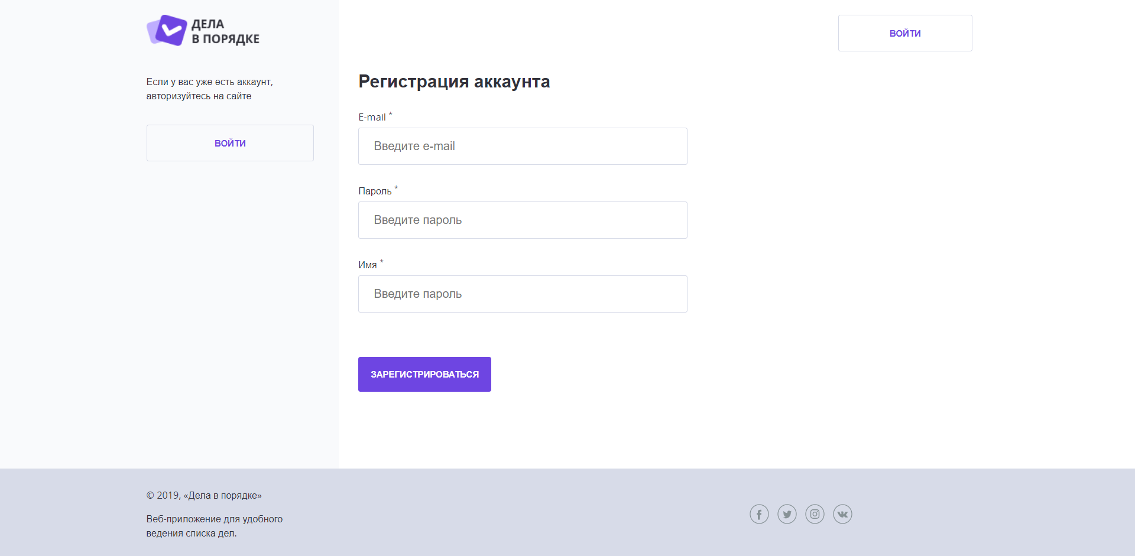Click the «© 2019, «Дела в порядке»» footer text
The width and height of the screenshot is (1135, 556).
(204, 495)
